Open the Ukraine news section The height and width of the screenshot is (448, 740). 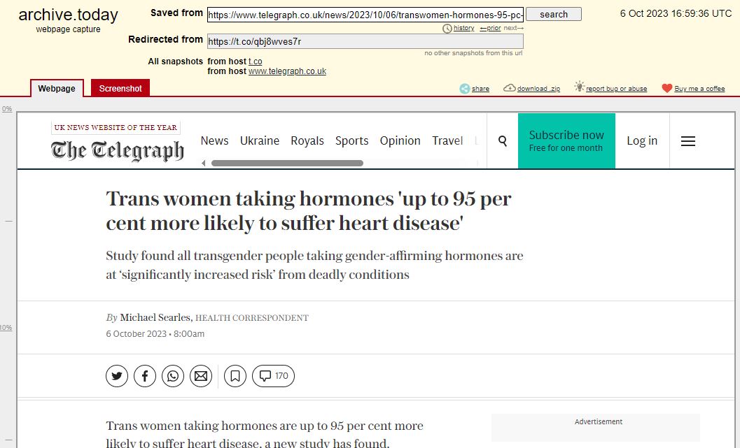pos(260,140)
